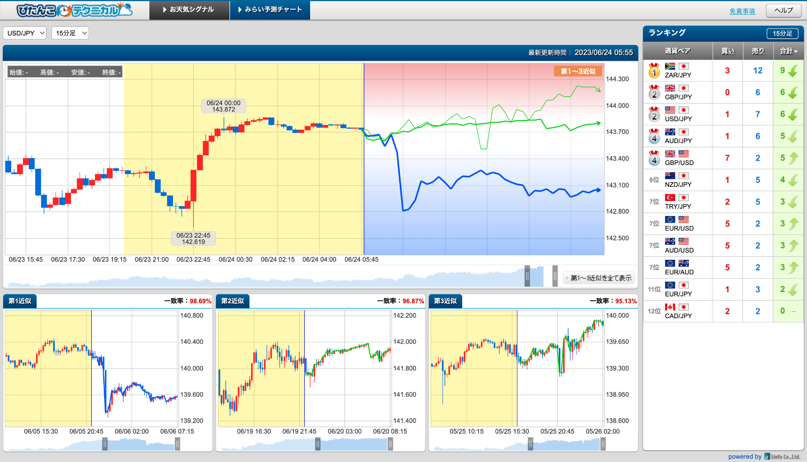Click the UK flag in GBP/JPY row
Image resolution: width=807 pixels, height=462 pixels.
670,88
